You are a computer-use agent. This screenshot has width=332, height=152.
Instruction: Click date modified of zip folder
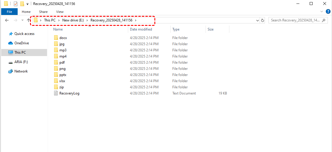tap(144, 87)
